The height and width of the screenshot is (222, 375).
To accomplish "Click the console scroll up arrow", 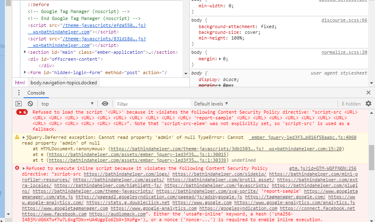I will (371, 113).
